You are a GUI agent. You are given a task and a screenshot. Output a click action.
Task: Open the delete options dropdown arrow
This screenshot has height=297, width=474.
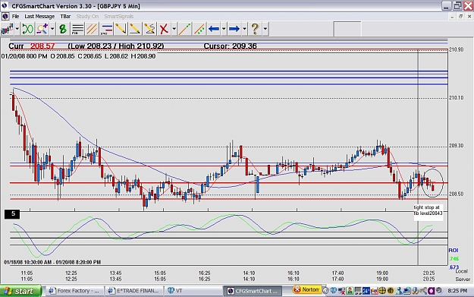coord(174,29)
